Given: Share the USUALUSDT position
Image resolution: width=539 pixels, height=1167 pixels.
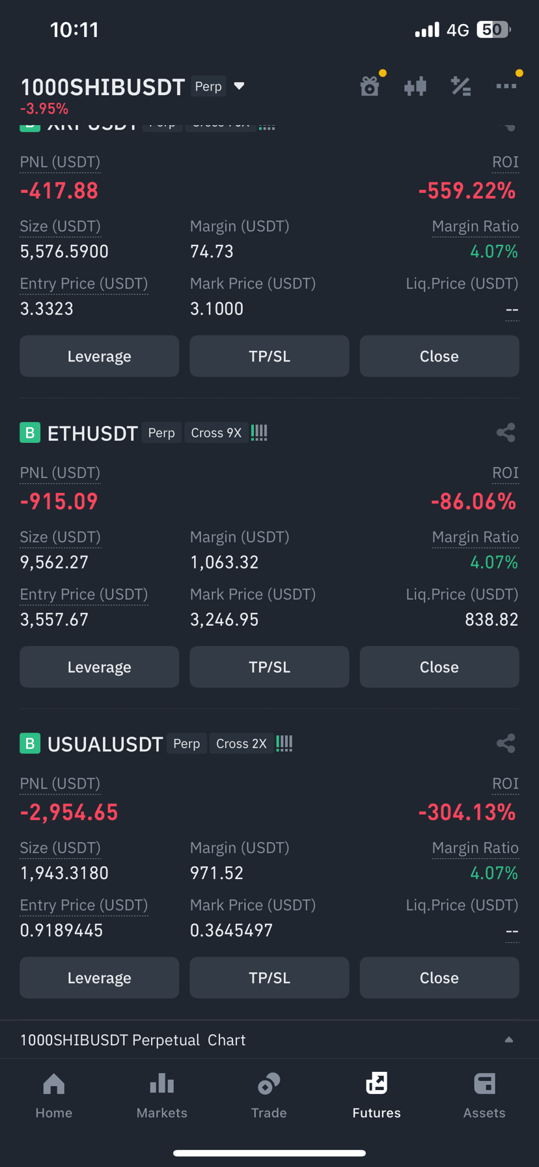Looking at the screenshot, I should [506, 743].
